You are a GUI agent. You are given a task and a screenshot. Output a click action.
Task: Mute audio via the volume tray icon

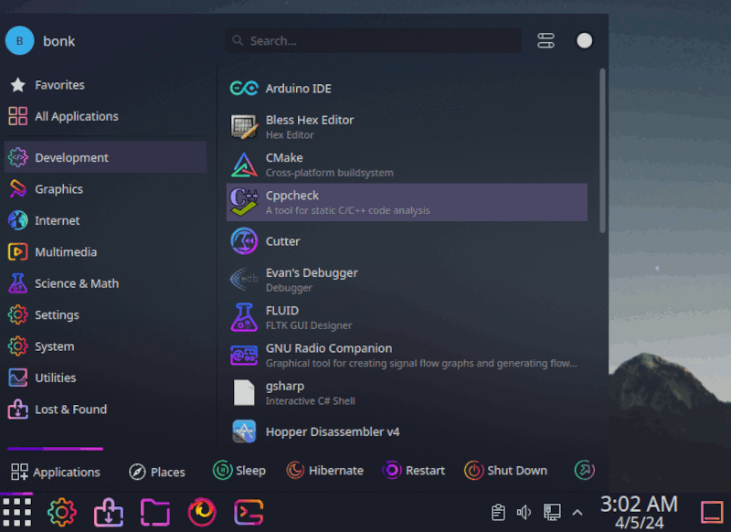[x=524, y=512]
